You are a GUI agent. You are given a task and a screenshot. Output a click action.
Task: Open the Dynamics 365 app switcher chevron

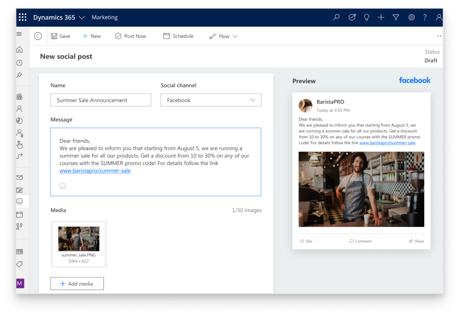(x=82, y=18)
